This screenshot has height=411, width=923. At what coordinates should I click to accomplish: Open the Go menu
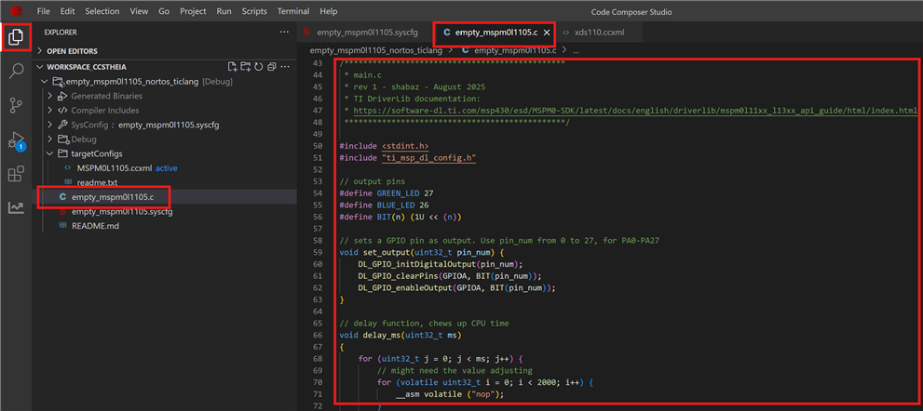click(164, 11)
